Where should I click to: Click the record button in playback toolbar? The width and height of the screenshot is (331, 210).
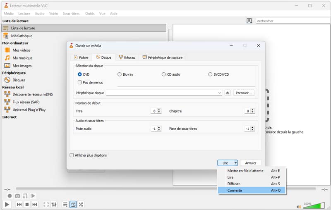pyautogui.click(x=10, y=196)
